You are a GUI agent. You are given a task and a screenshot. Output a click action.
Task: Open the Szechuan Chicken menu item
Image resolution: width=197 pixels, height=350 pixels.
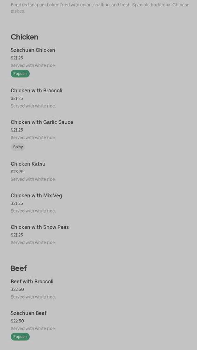[33, 50]
